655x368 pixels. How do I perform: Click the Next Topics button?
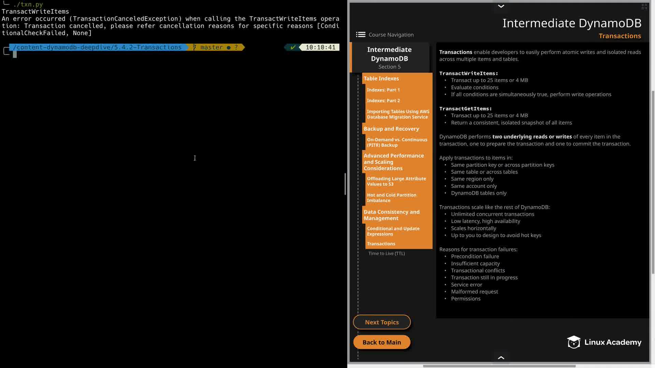(382, 322)
